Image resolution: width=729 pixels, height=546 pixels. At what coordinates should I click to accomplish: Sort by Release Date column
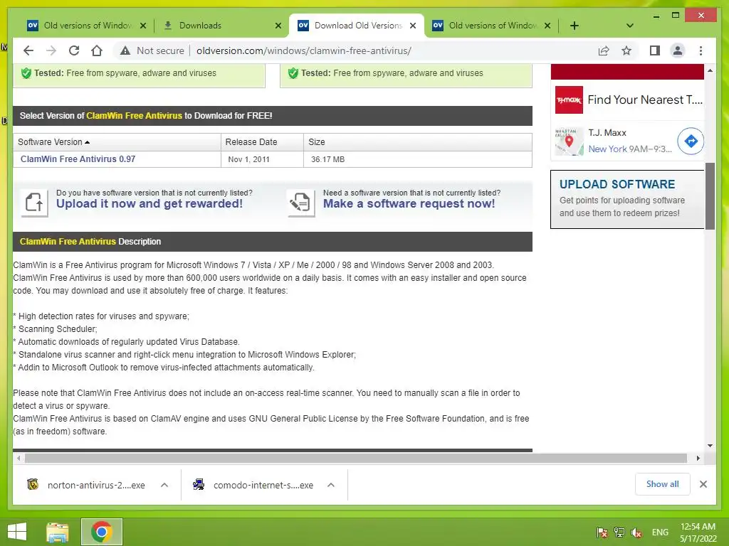click(x=262, y=142)
